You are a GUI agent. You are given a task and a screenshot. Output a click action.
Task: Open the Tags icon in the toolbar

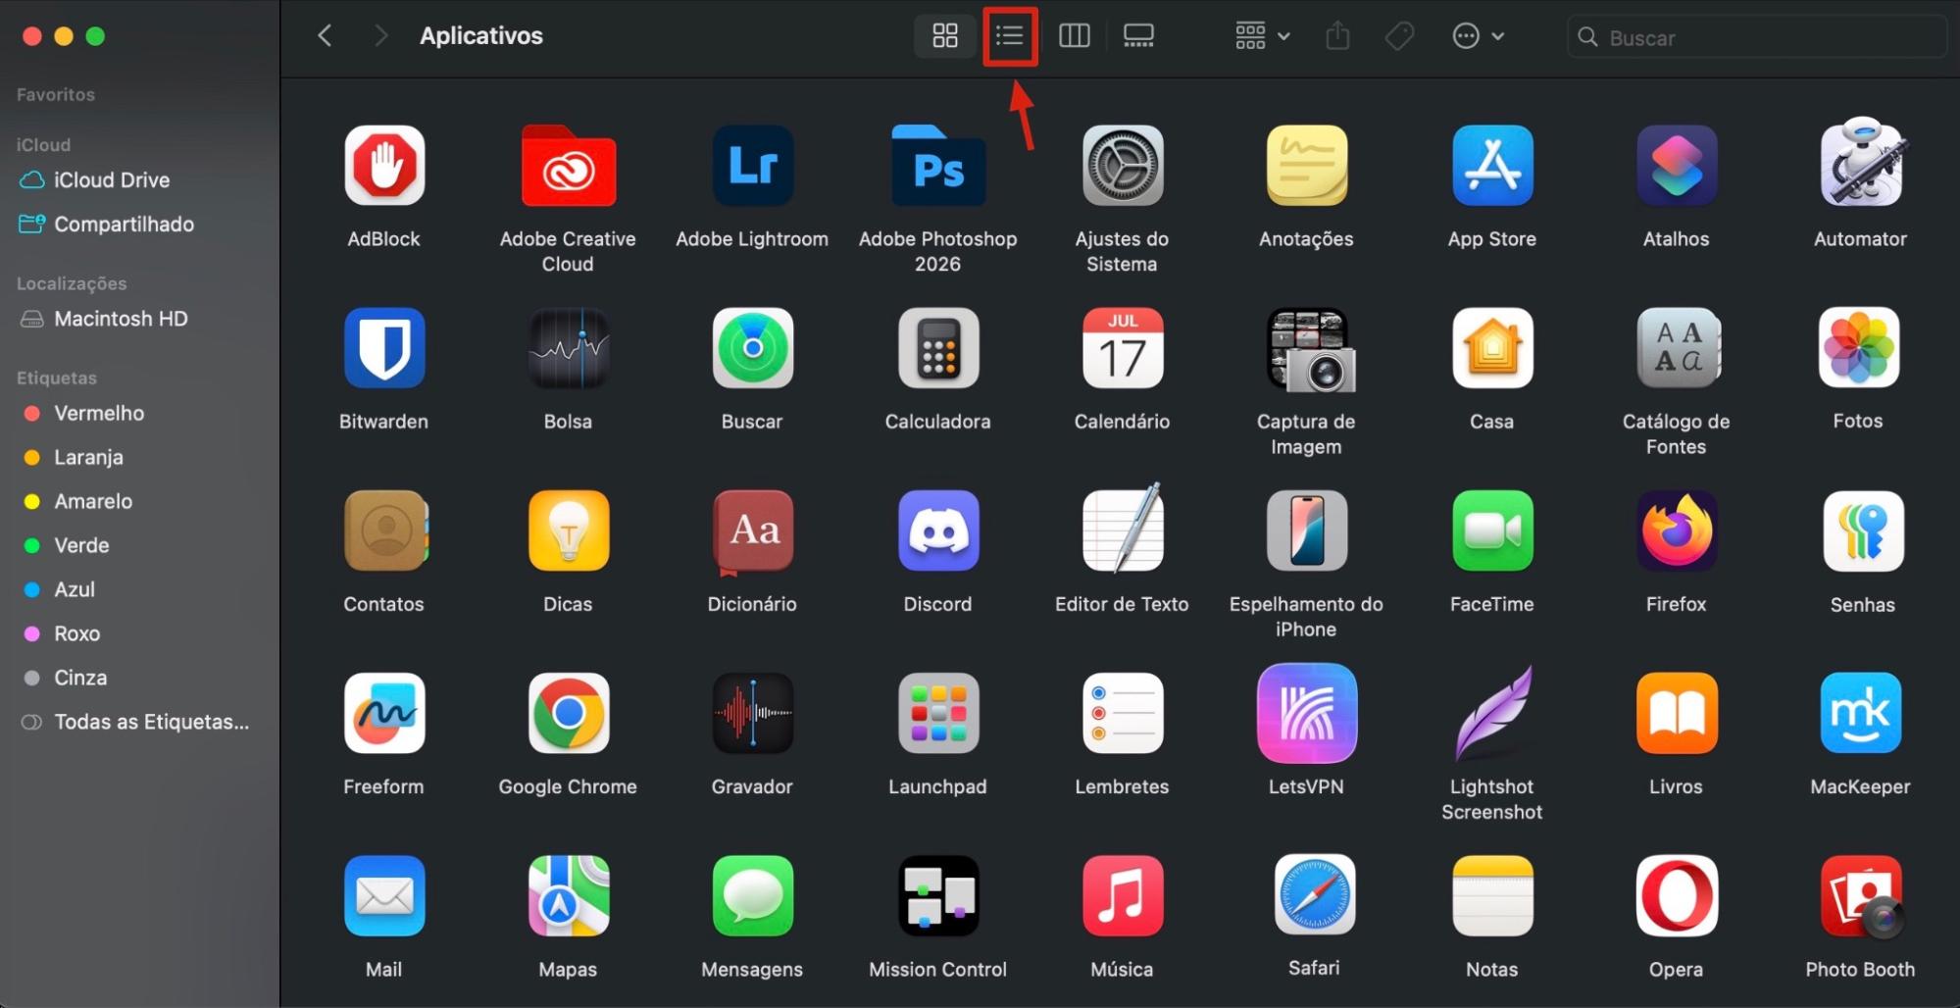click(1399, 35)
